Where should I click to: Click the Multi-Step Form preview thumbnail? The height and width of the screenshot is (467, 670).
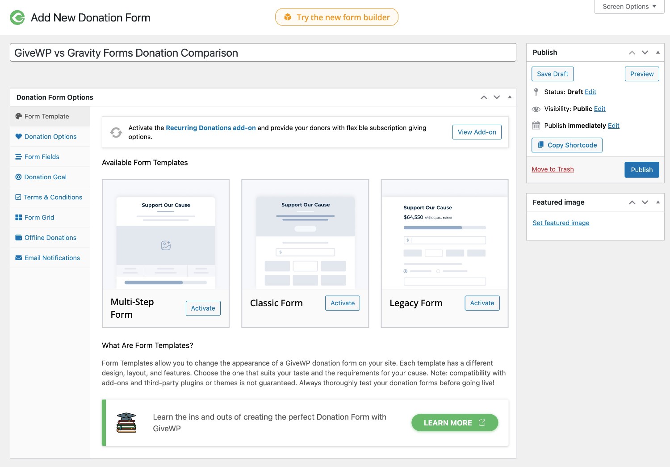pyautogui.click(x=166, y=235)
